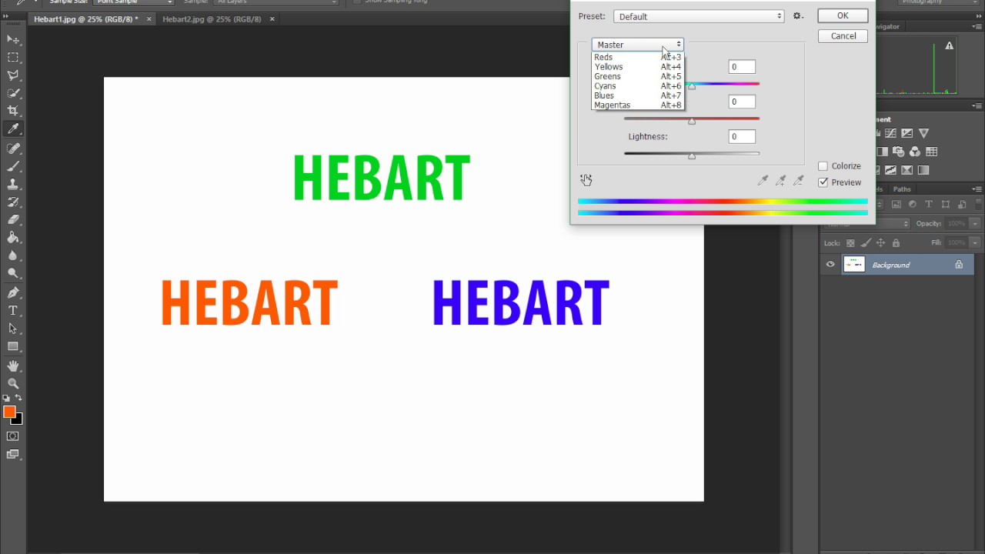The width and height of the screenshot is (985, 554).
Task: Add an Exposure adjustment layer
Action: 907,133
